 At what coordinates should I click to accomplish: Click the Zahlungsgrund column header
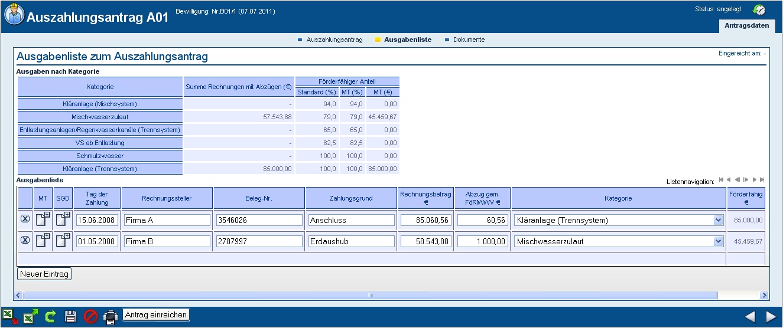coord(352,198)
